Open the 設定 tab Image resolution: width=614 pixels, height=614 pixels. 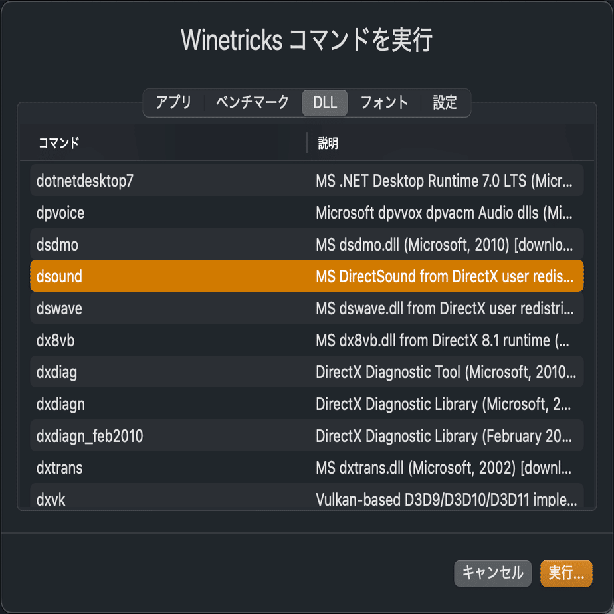(x=445, y=103)
